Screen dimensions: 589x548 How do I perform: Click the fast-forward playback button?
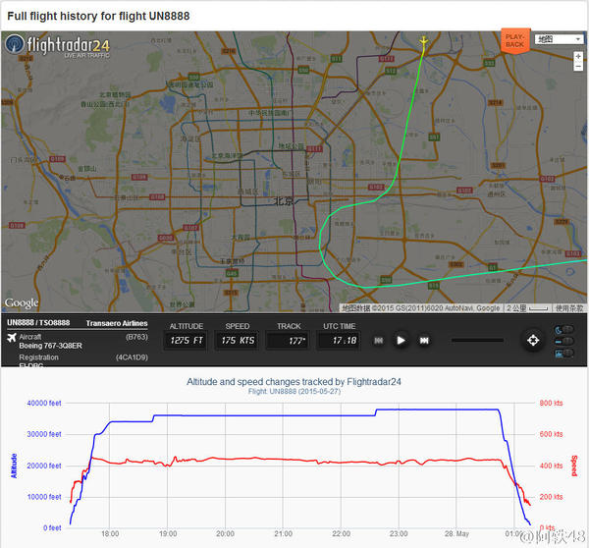(x=424, y=341)
